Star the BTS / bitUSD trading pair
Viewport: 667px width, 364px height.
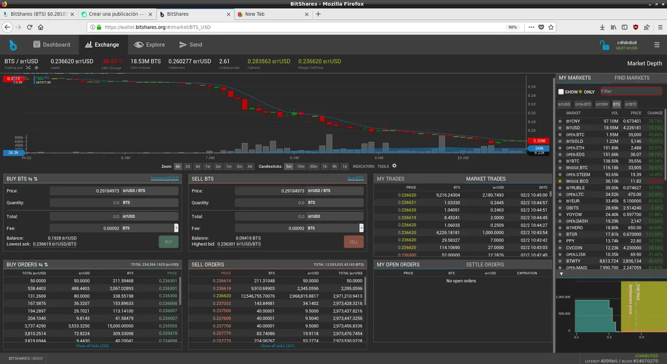[x=36, y=68]
